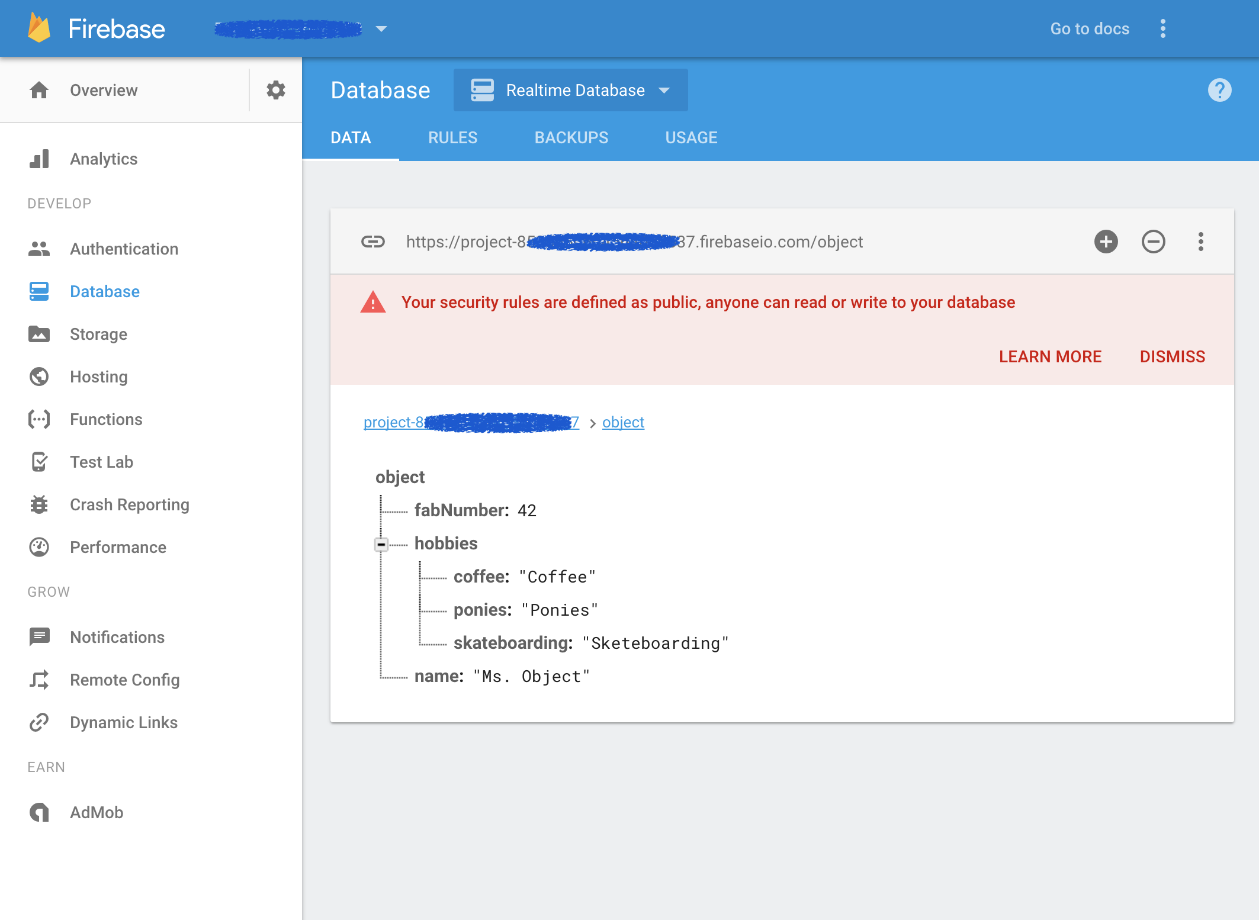Click the Hosting globe icon
The width and height of the screenshot is (1259, 920).
(39, 377)
